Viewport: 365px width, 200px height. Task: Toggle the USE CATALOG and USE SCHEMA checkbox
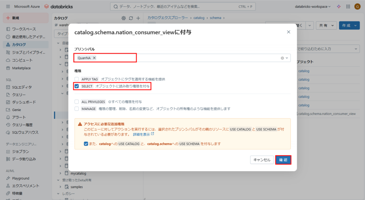click(x=86, y=144)
